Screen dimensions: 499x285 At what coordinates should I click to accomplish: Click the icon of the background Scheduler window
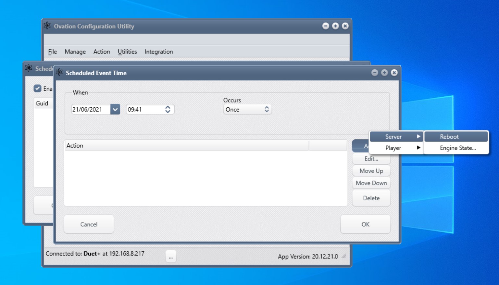pos(29,68)
